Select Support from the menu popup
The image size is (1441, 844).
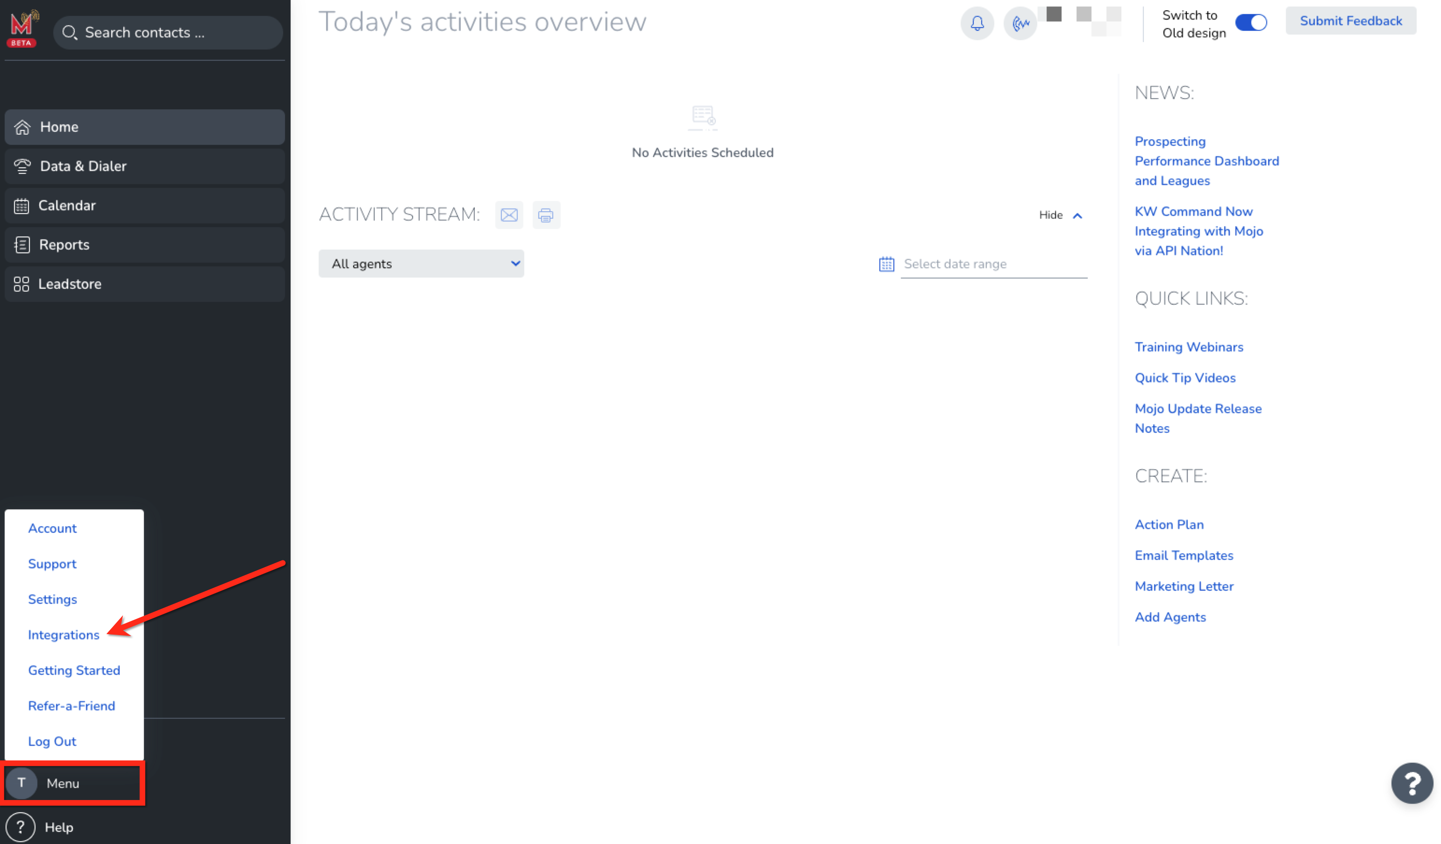pyautogui.click(x=52, y=564)
